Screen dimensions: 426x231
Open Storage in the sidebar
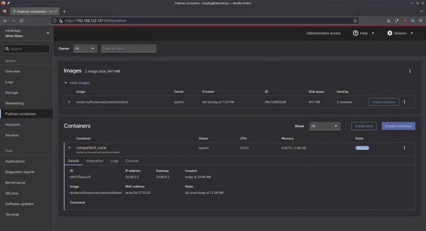point(26,92)
